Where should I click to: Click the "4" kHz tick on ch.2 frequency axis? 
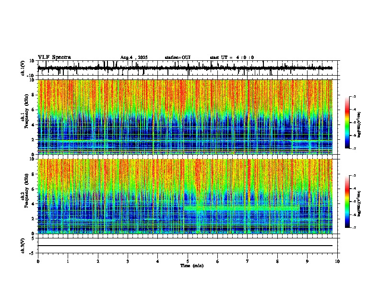tap(33, 204)
